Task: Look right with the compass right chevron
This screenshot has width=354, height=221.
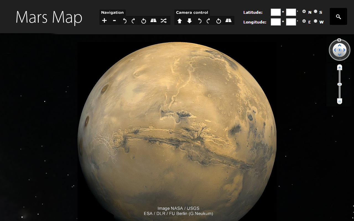Action: click(344, 50)
